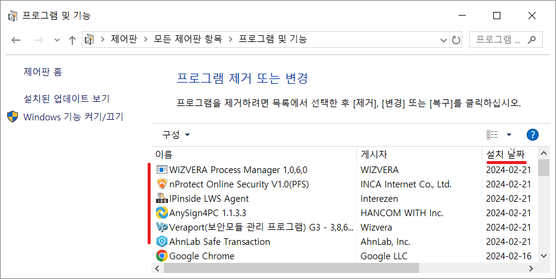Click publisher interezen cell
Image resolution: width=556 pixels, height=279 pixels.
tap(379, 199)
